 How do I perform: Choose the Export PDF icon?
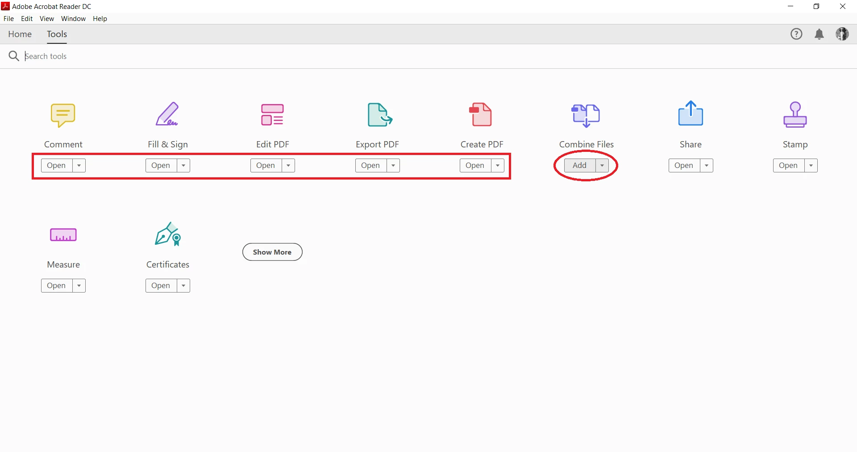click(379, 115)
